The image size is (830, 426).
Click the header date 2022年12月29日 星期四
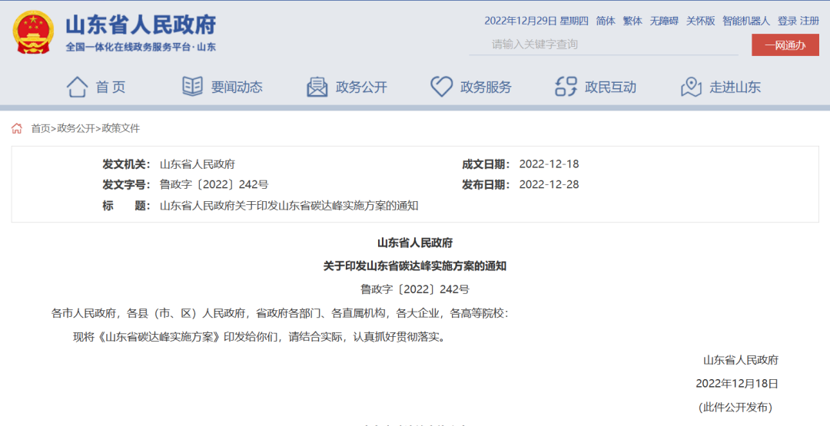pos(536,21)
